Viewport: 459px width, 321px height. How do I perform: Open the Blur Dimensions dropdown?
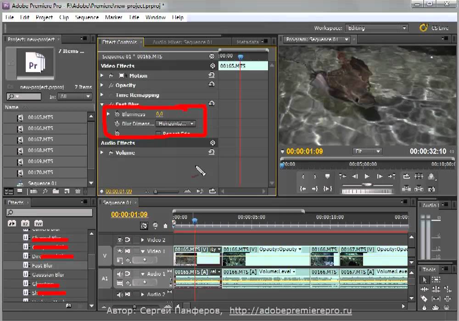[x=176, y=124]
